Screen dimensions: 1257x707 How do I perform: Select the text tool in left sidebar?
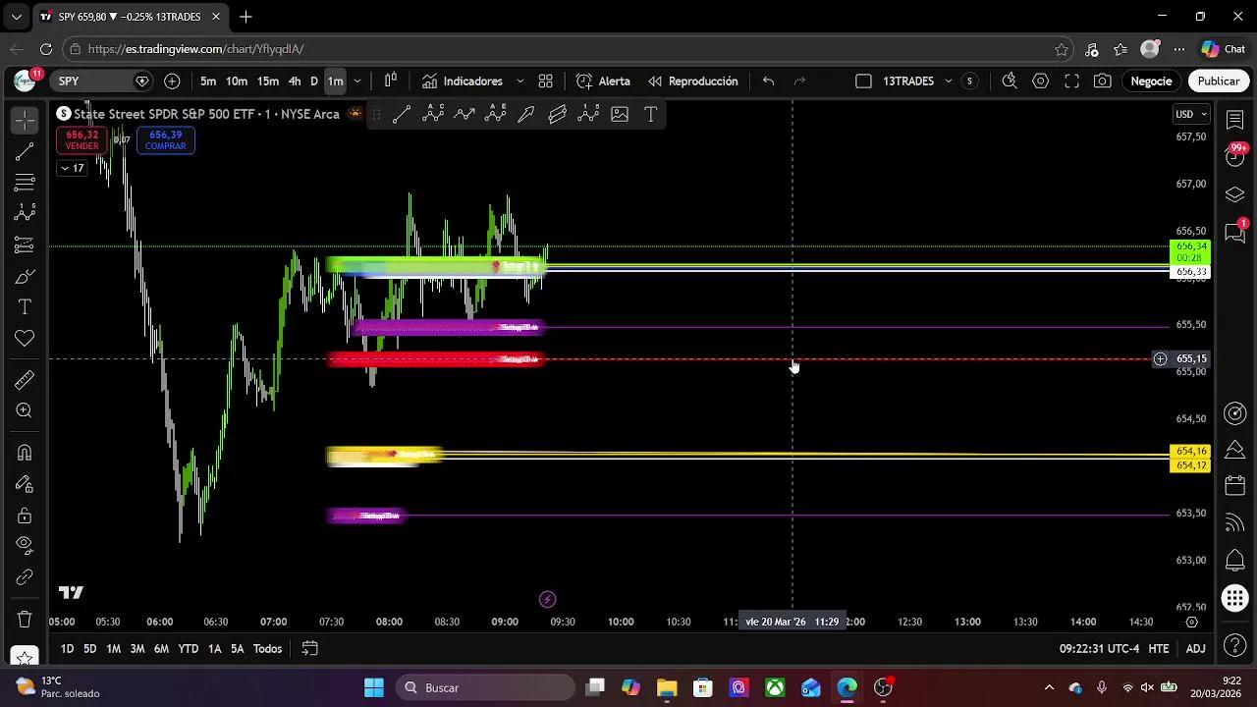(x=25, y=307)
